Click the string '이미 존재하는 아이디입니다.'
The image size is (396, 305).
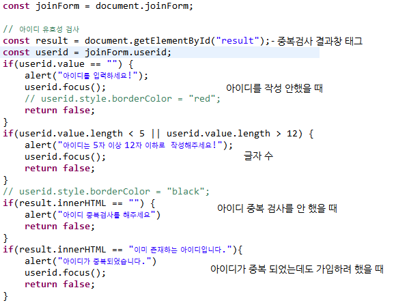[180, 250]
